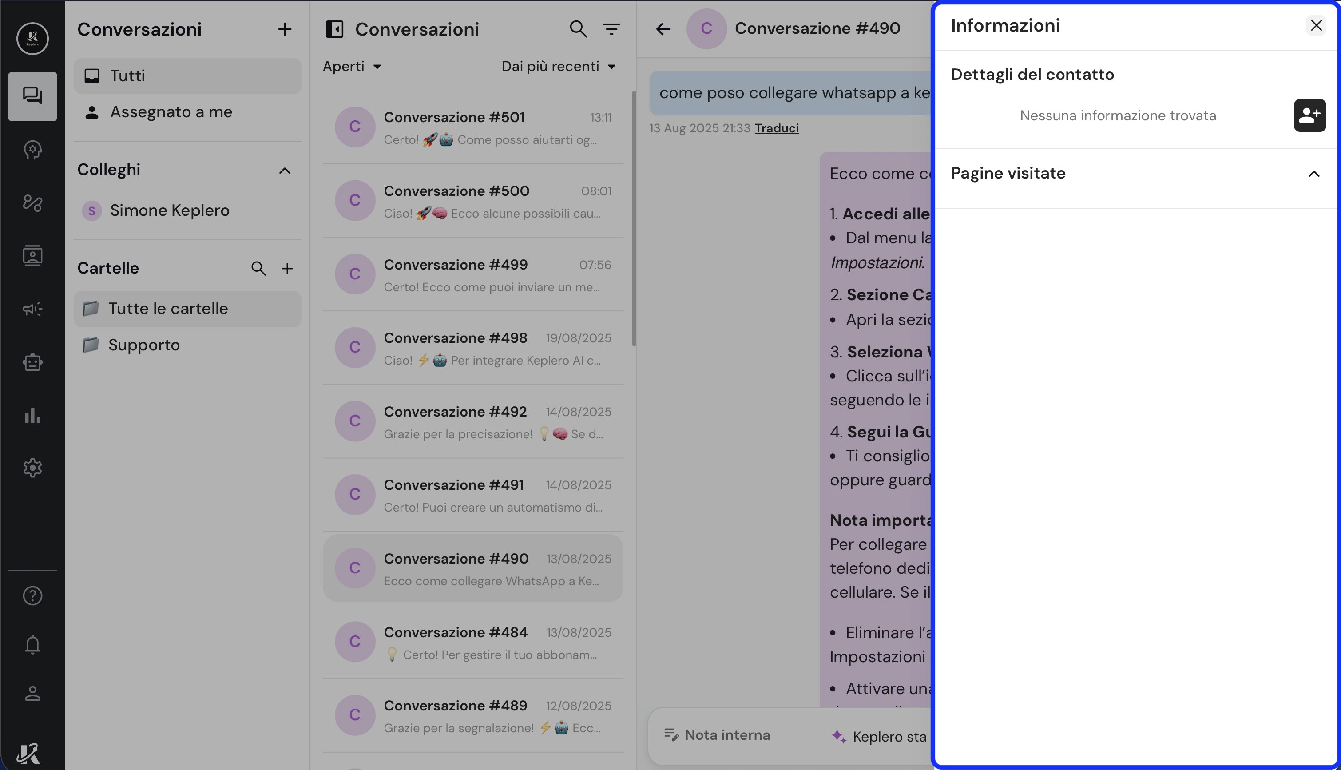Search conversations with magnifier icon
1341x770 pixels.
(x=578, y=29)
